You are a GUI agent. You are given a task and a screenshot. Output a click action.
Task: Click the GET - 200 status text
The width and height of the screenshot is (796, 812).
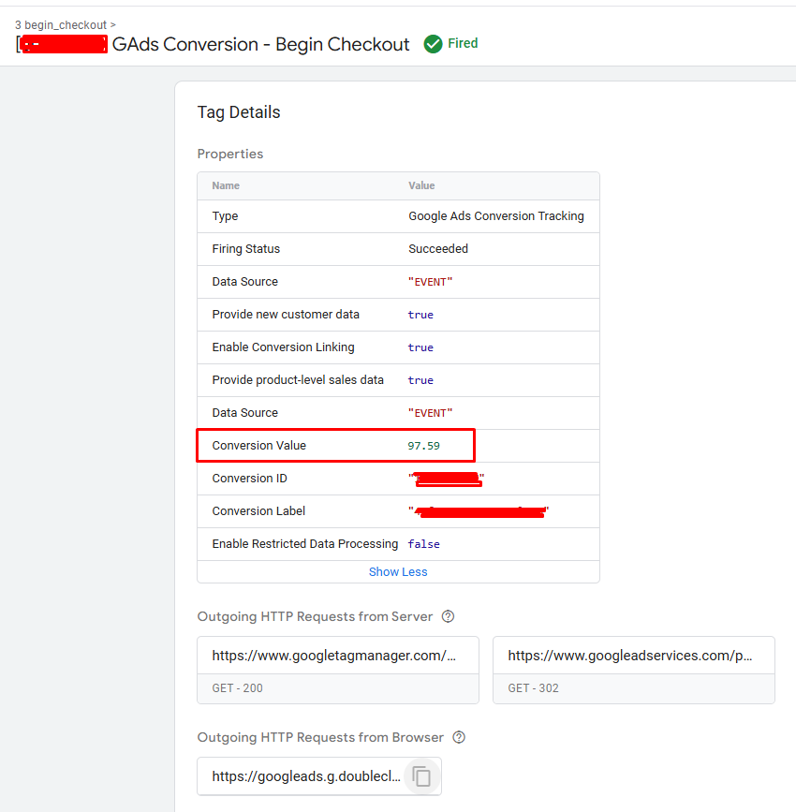click(x=237, y=688)
